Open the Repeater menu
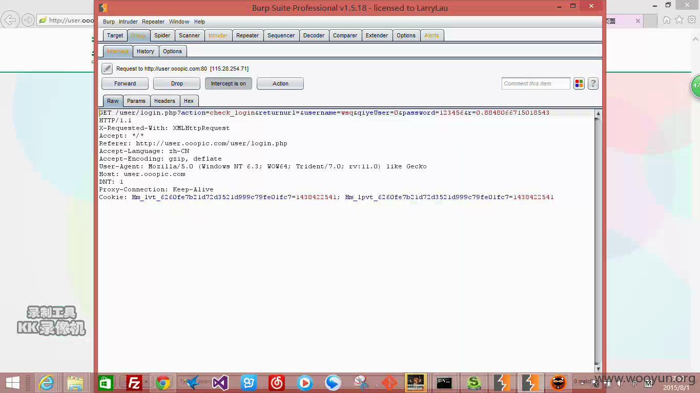This screenshot has height=393, width=700. [153, 21]
